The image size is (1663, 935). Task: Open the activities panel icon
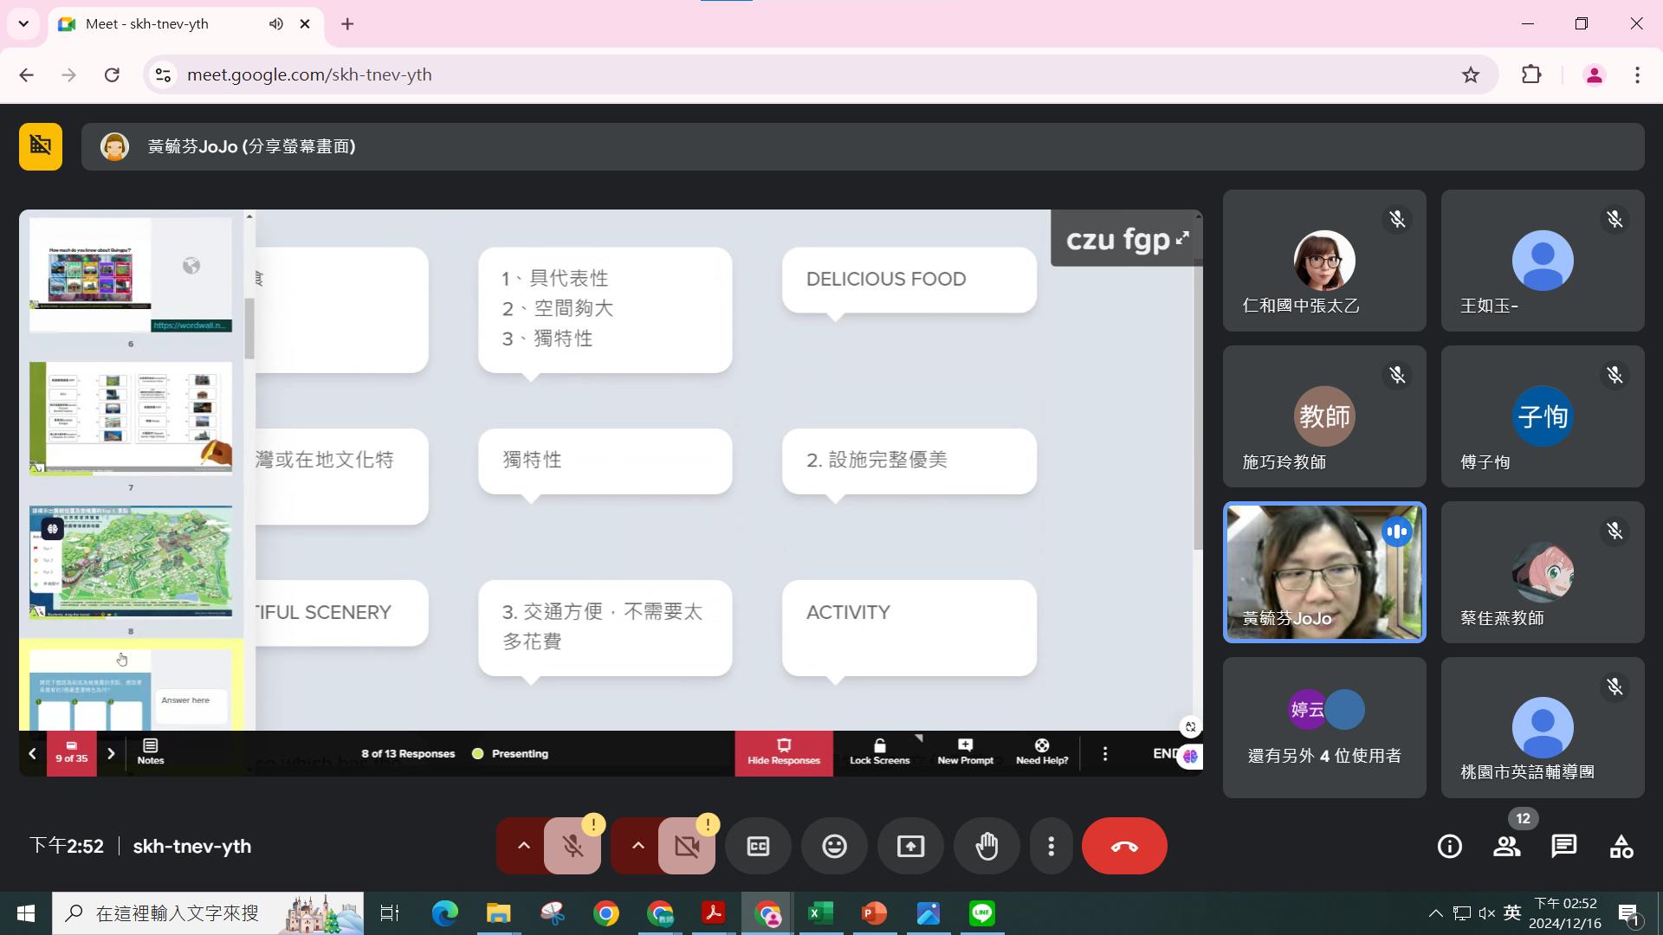pyautogui.click(x=1621, y=846)
